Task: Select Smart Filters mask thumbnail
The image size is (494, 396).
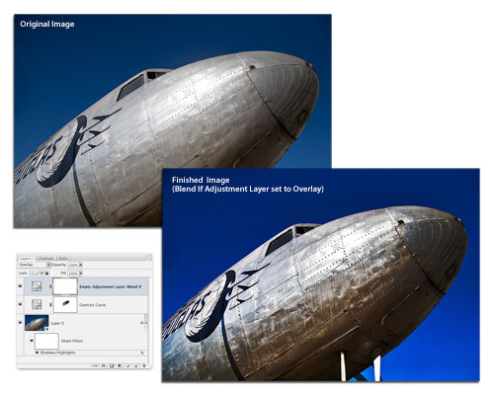Action: (x=46, y=341)
